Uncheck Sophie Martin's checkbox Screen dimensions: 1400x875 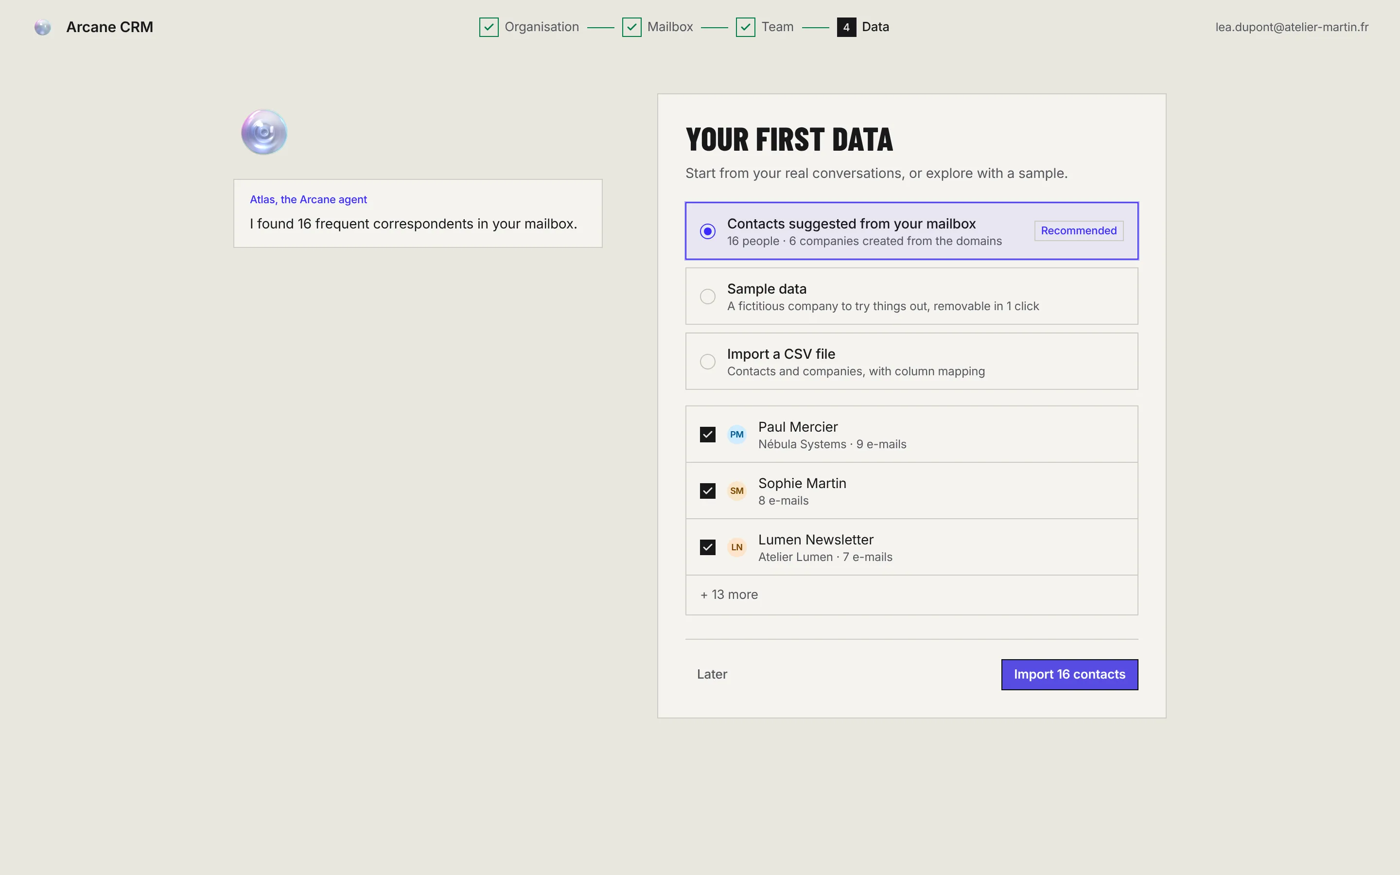[x=707, y=491]
